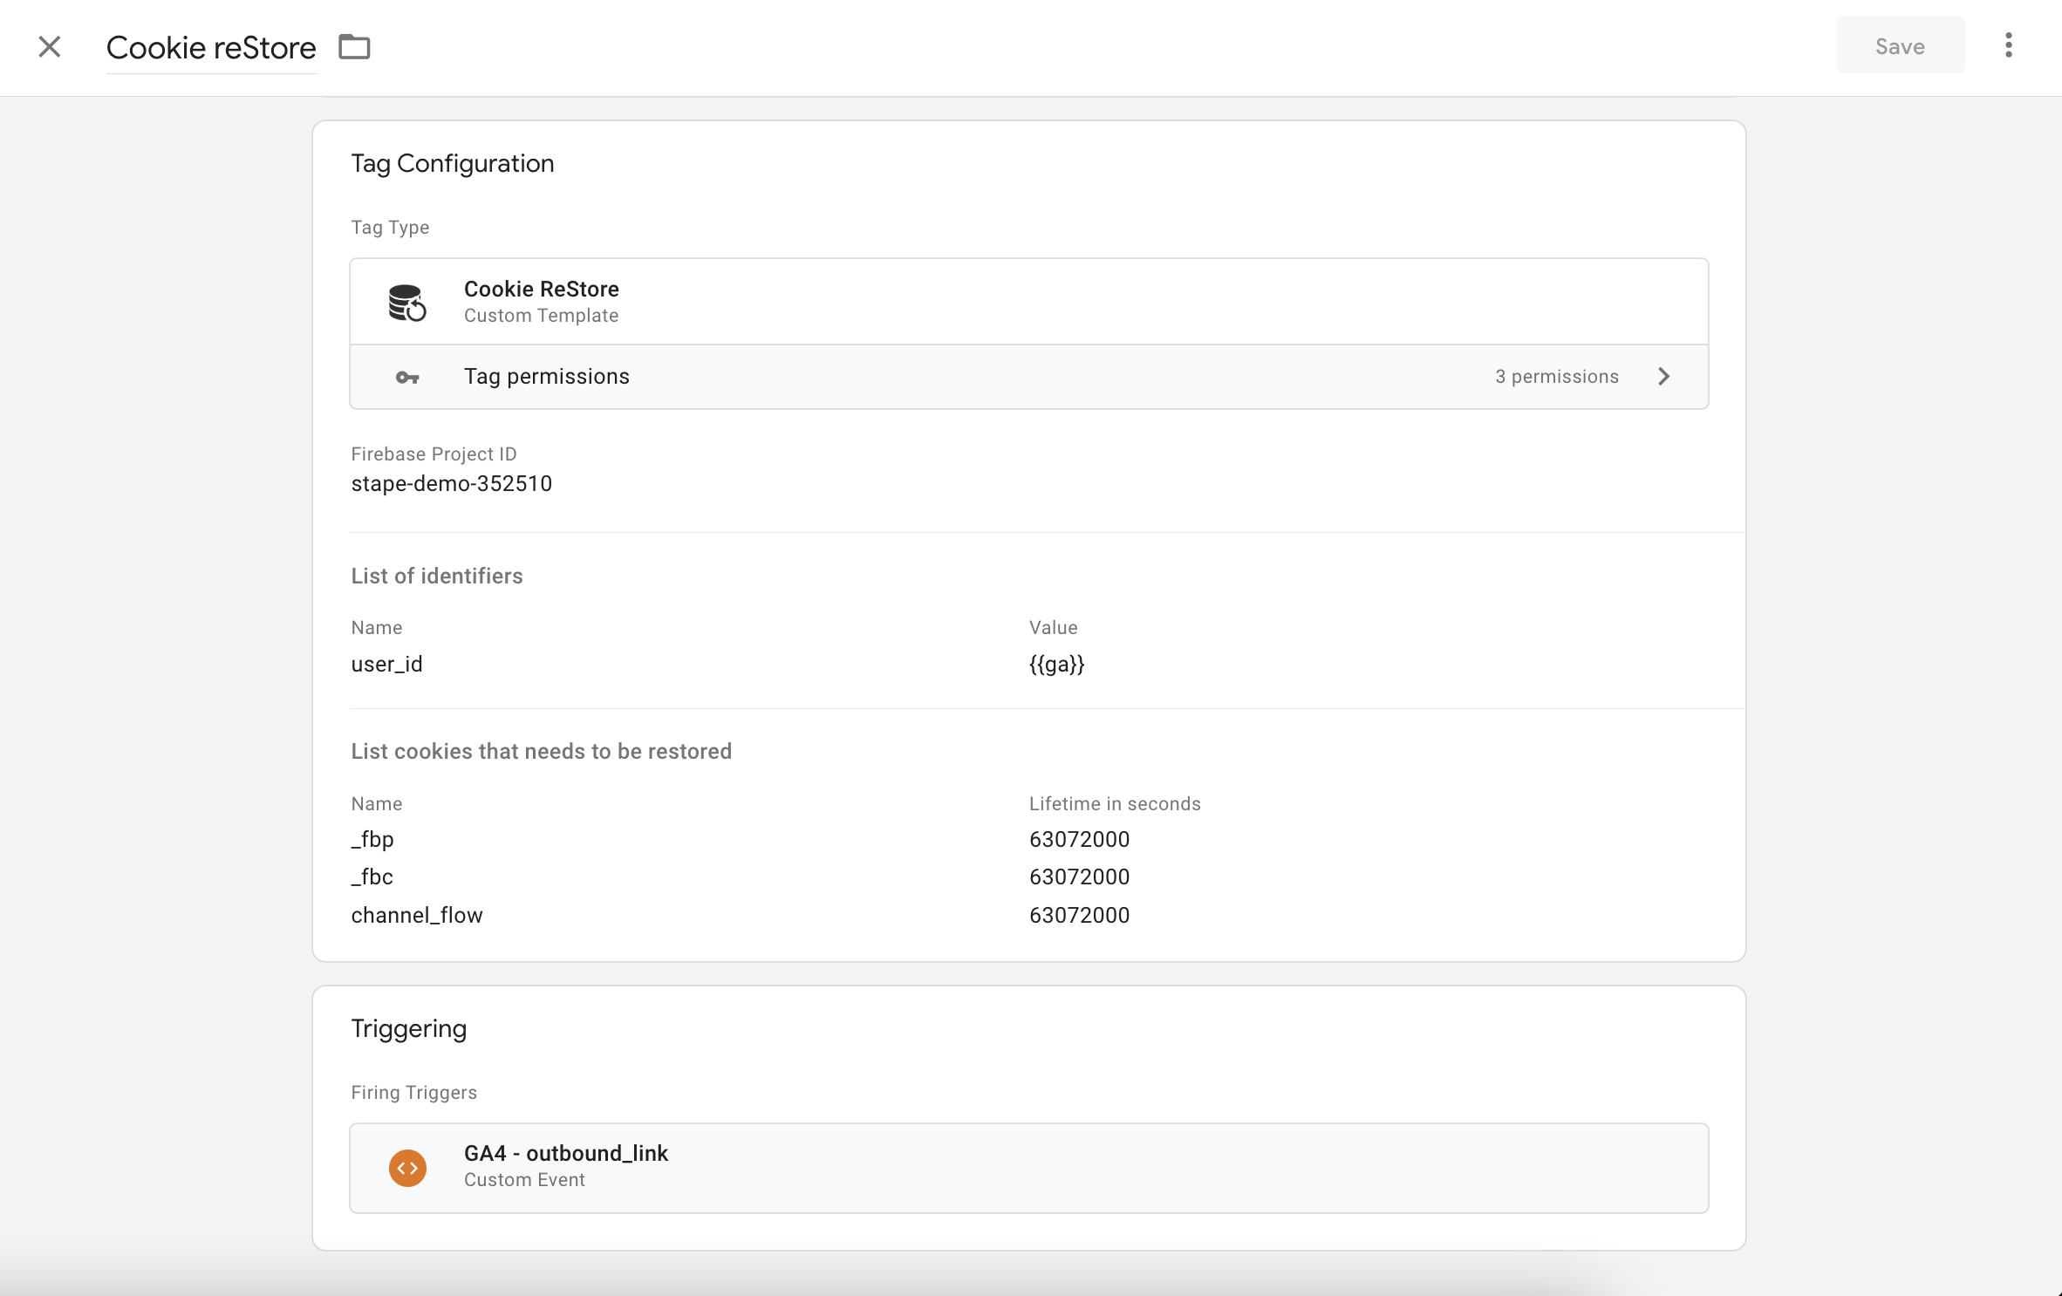Click the _fbc lifetime value 63072000

[x=1079, y=877]
